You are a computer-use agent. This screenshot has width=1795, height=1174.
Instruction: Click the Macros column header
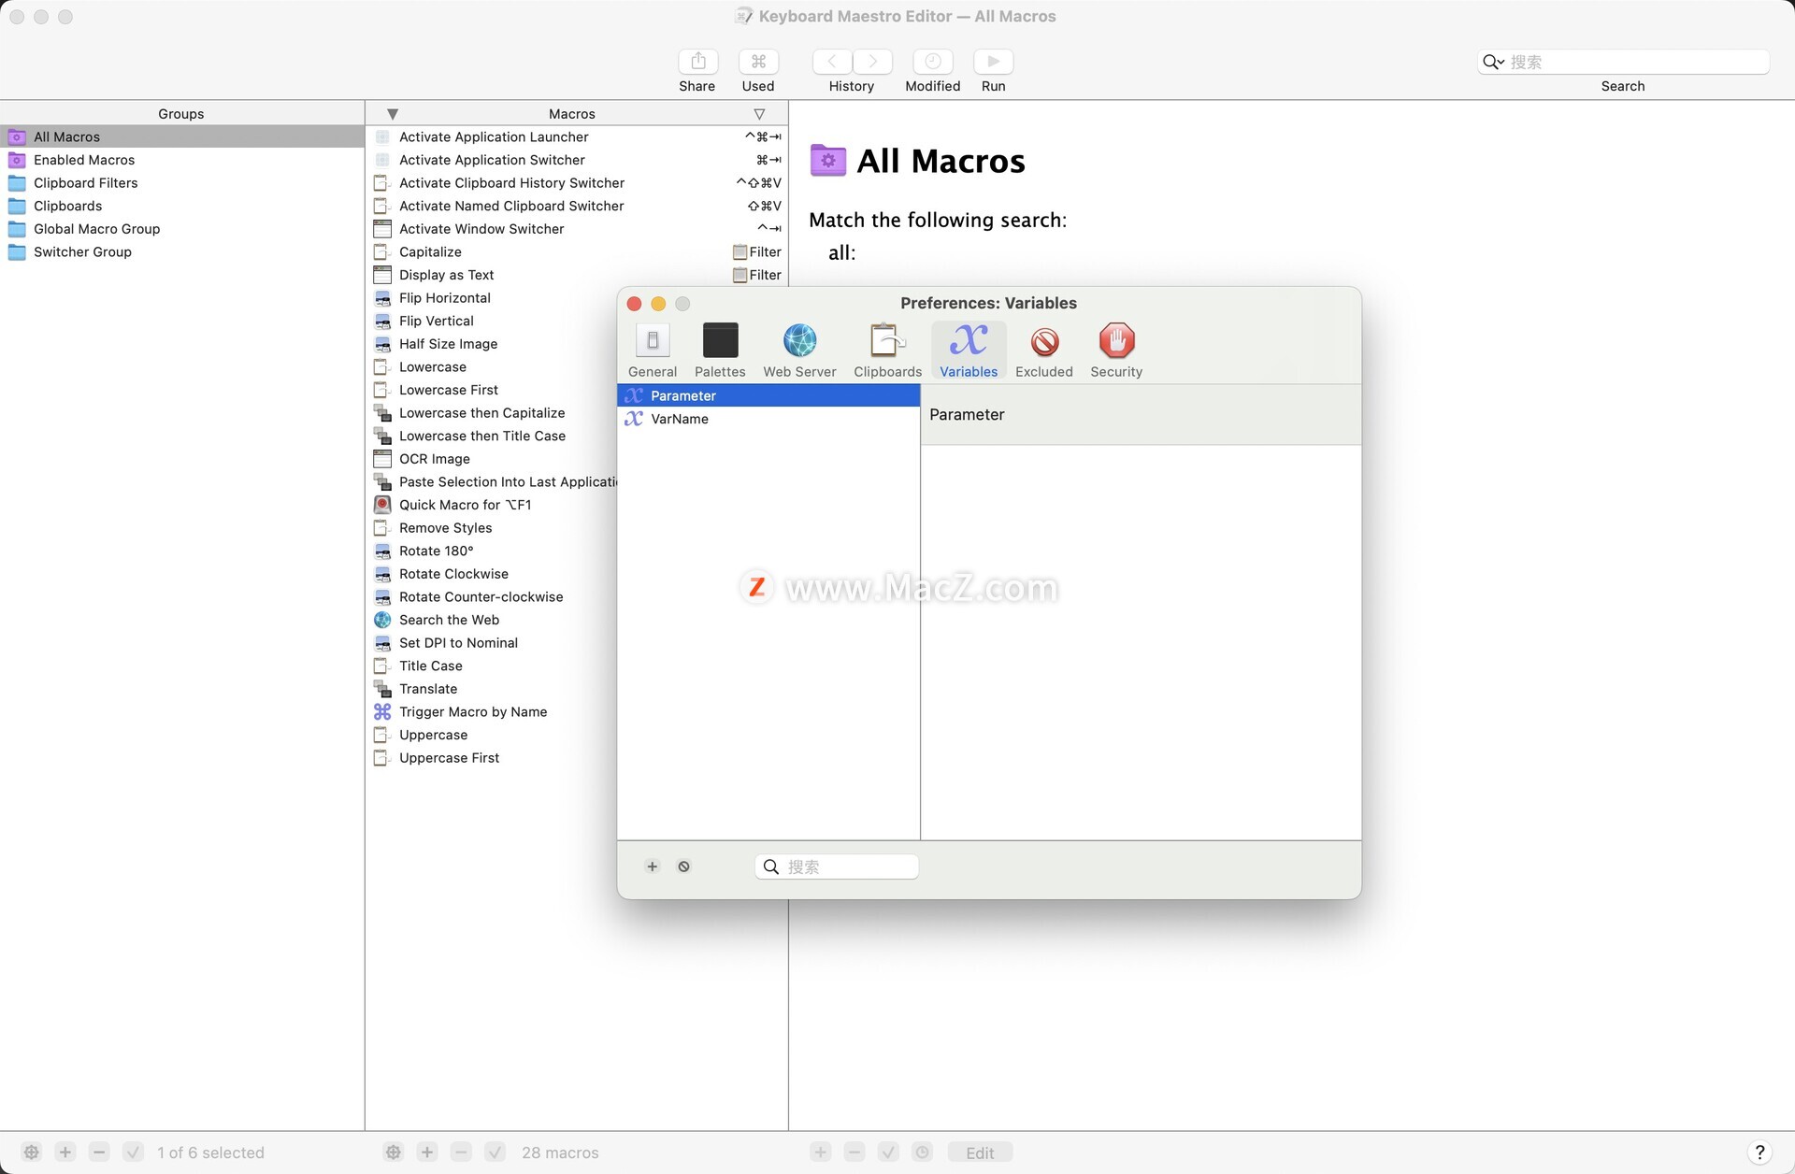click(572, 114)
